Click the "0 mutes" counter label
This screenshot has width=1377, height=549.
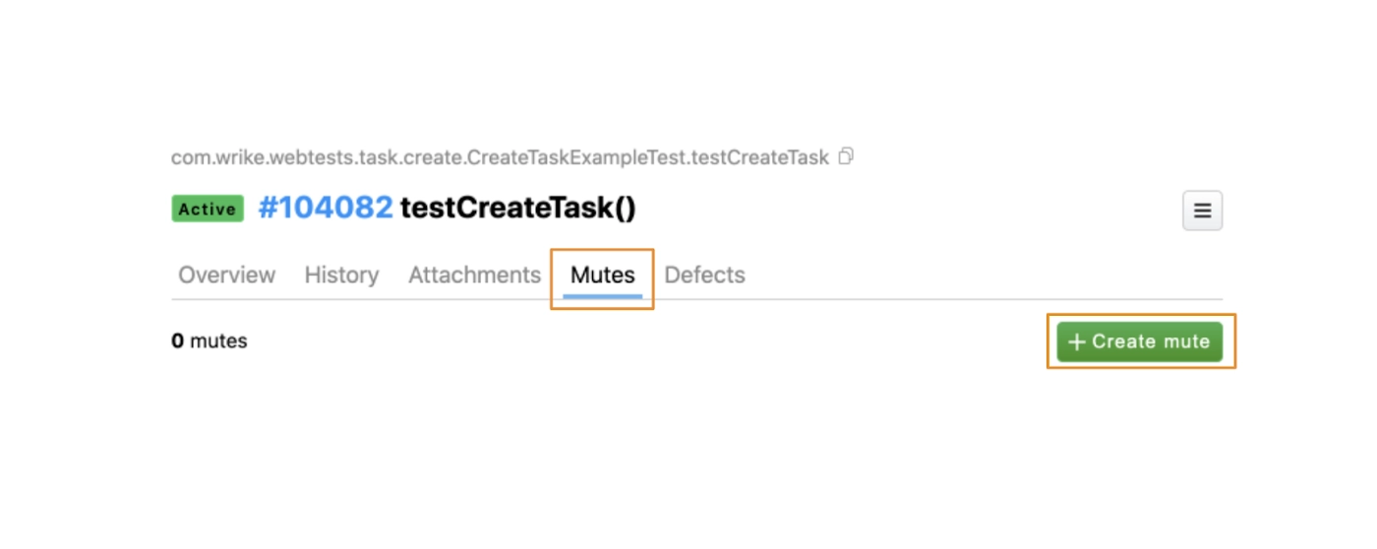tap(209, 341)
